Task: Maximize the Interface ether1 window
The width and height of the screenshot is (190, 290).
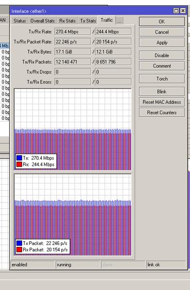Action: tap(176, 11)
